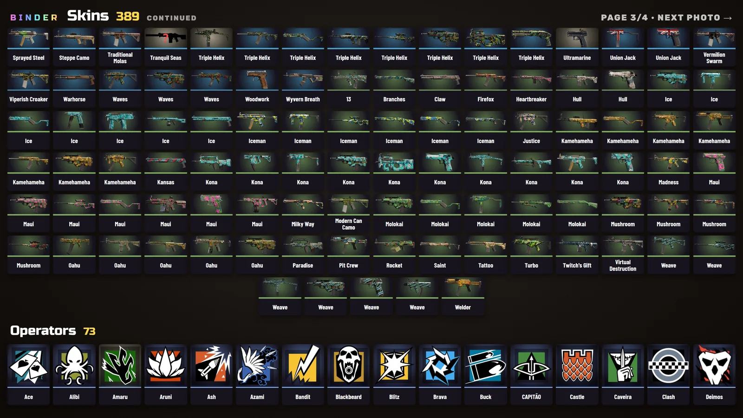Select the Caveira operator icon
This screenshot has width=743, height=418.
click(x=623, y=366)
